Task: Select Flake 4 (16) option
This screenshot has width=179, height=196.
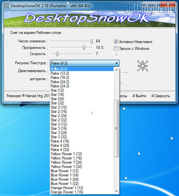Action: 82,141
